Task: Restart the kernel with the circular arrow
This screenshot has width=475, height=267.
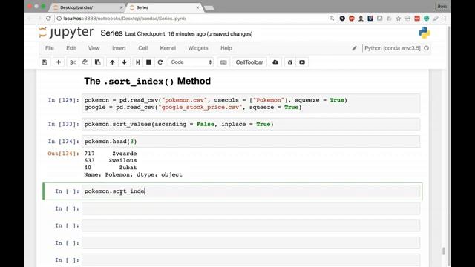Action: point(160,62)
